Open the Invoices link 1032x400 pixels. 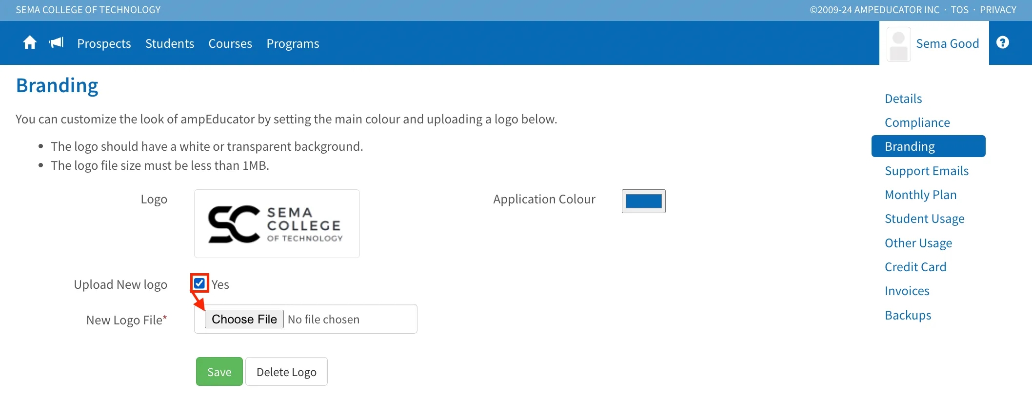point(907,291)
